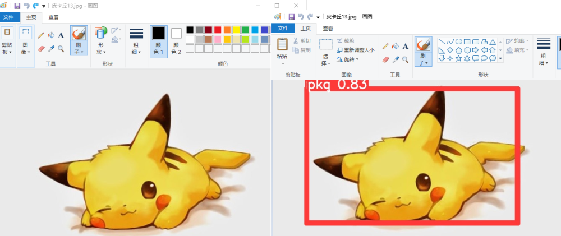Viewport: 561px width, 236px height.
Task: Click the Paste clipboard icon in right window
Action: 282,44
